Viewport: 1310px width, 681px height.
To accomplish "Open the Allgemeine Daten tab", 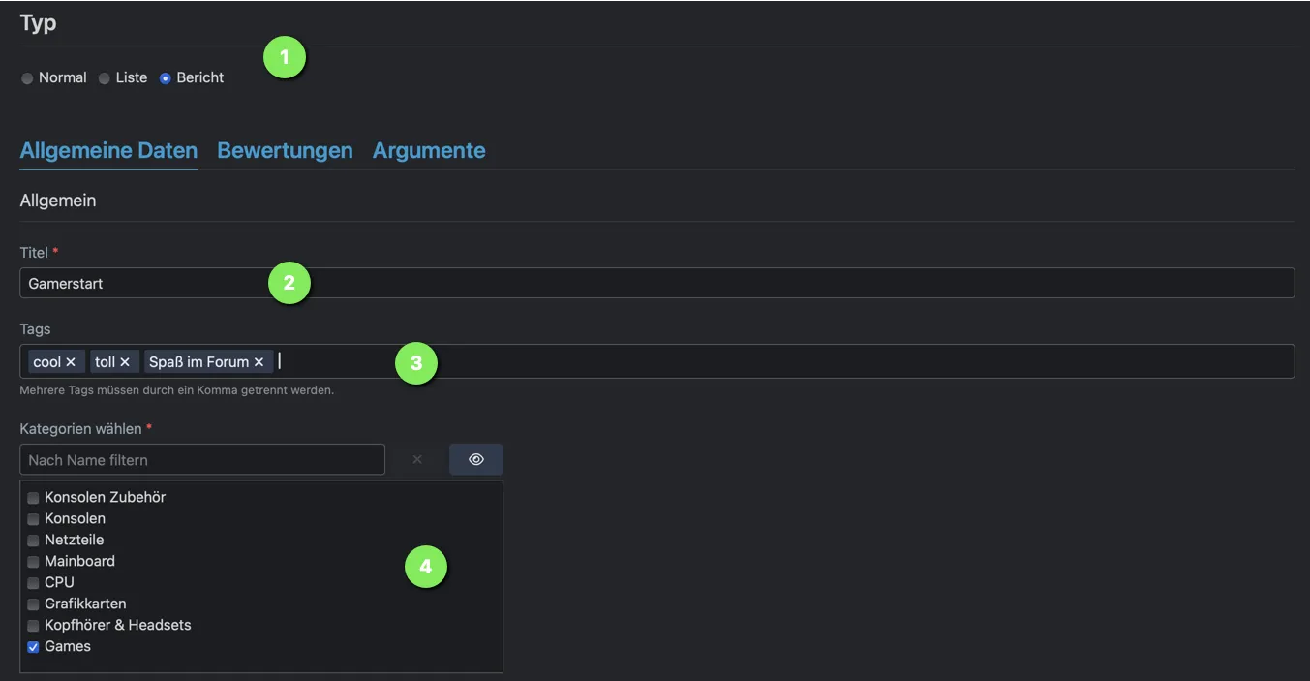I will [x=108, y=151].
